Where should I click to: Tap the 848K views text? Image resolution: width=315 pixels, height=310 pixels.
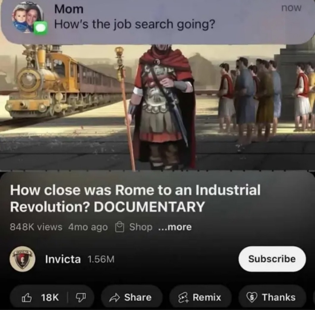[36, 227]
